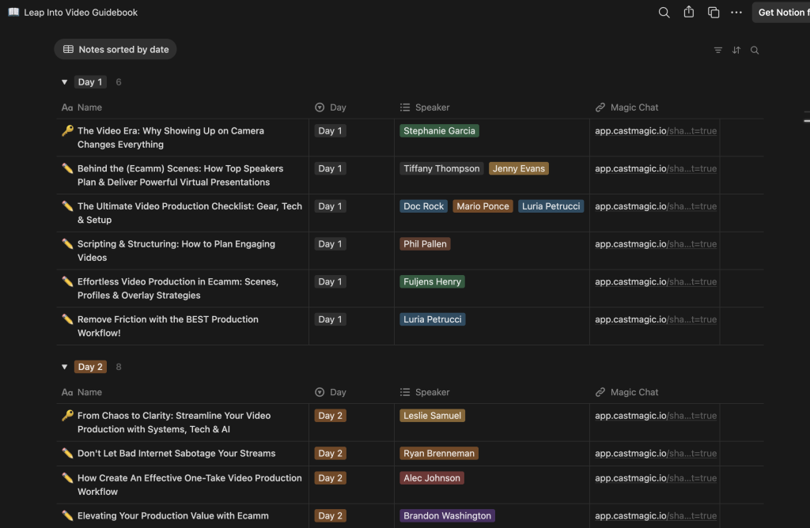This screenshot has height=528, width=810.
Task: Open the top bar search icon
Action: pyautogui.click(x=664, y=13)
